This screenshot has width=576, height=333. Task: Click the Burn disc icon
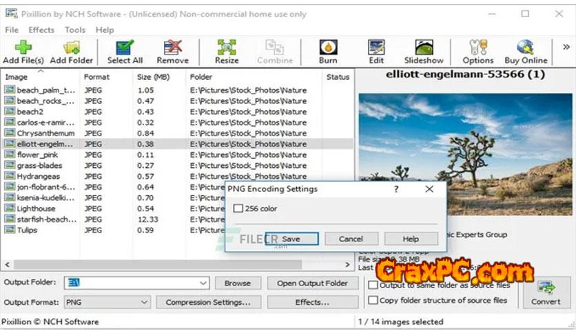point(328,47)
